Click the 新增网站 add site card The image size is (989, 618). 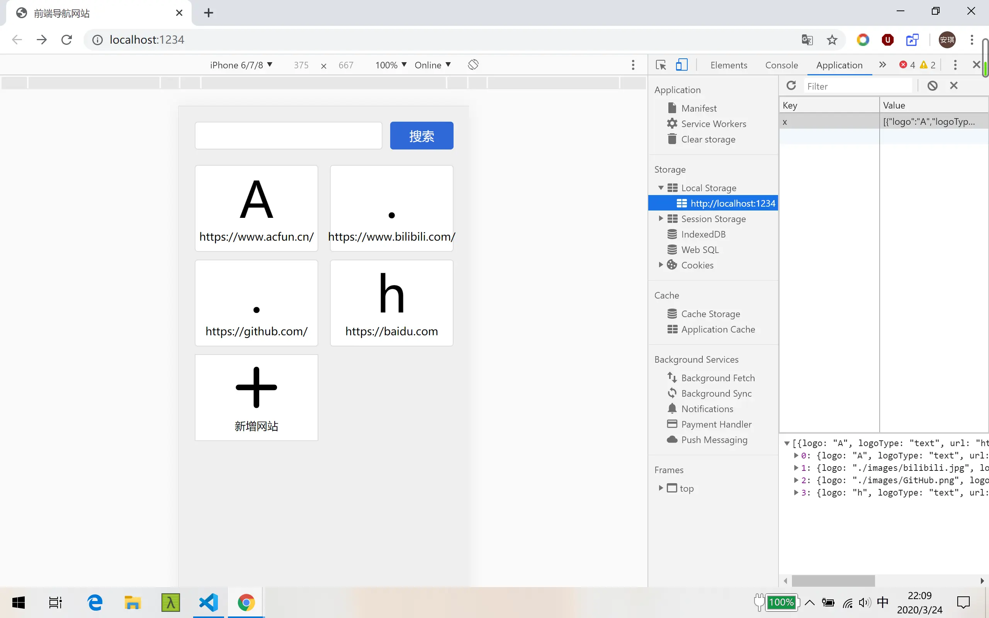point(256,397)
